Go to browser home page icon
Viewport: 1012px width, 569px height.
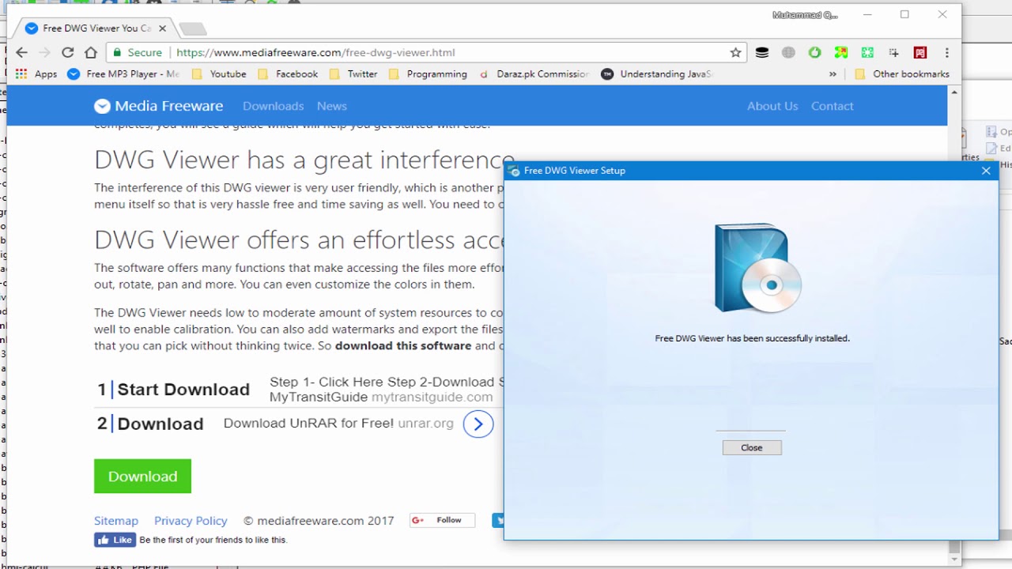click(x=91, y=52)
